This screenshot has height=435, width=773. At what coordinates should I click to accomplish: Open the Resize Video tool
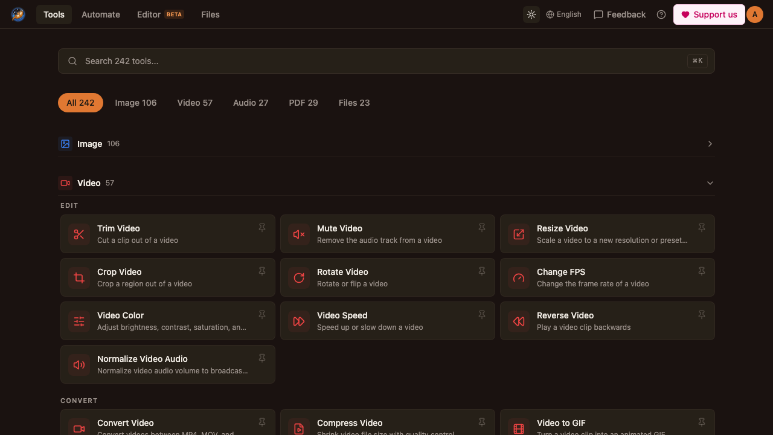tap(608, 234)
